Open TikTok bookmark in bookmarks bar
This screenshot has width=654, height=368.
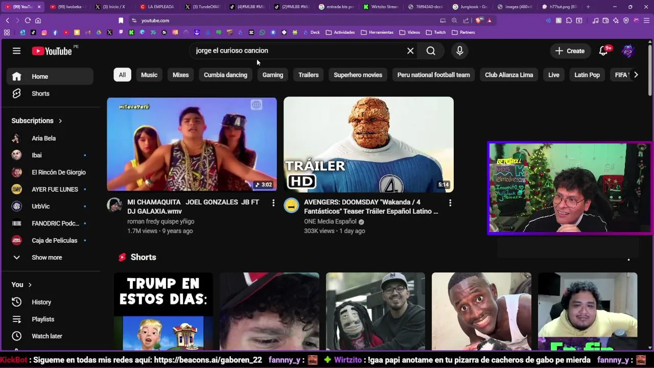[33, 32]
